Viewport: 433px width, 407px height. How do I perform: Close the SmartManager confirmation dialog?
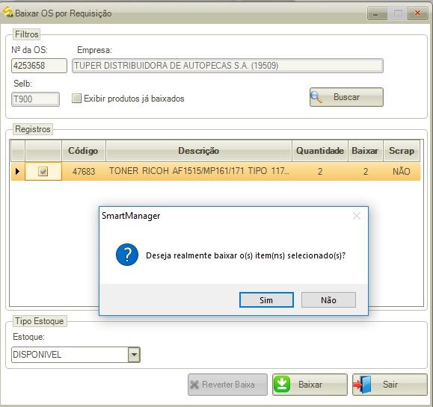tap(357, 216)
